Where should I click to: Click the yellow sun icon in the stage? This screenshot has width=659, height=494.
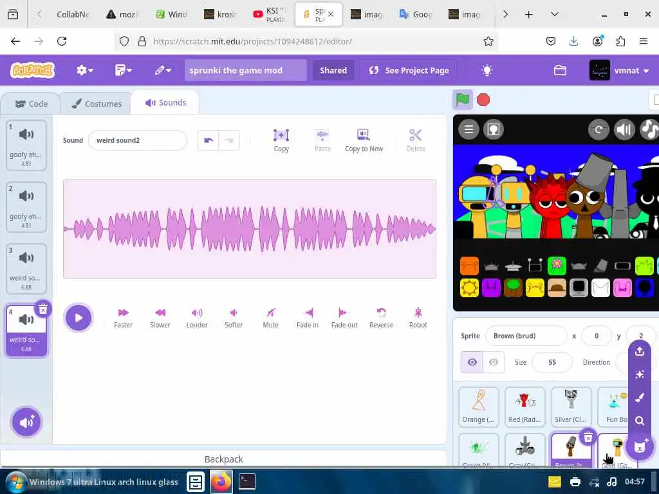tap(469, 288)
